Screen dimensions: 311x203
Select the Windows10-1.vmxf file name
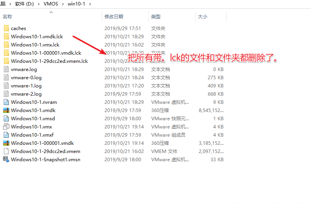pyautogui.click(x=32, y=135)
